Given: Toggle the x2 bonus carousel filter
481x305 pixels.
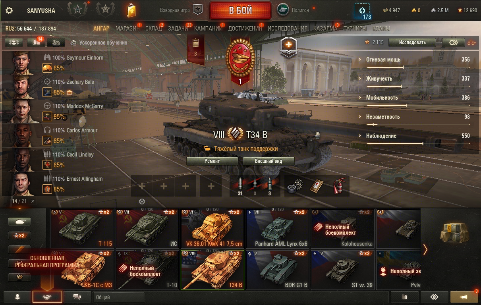Looking at the screenshot, I should coord(19,236).
